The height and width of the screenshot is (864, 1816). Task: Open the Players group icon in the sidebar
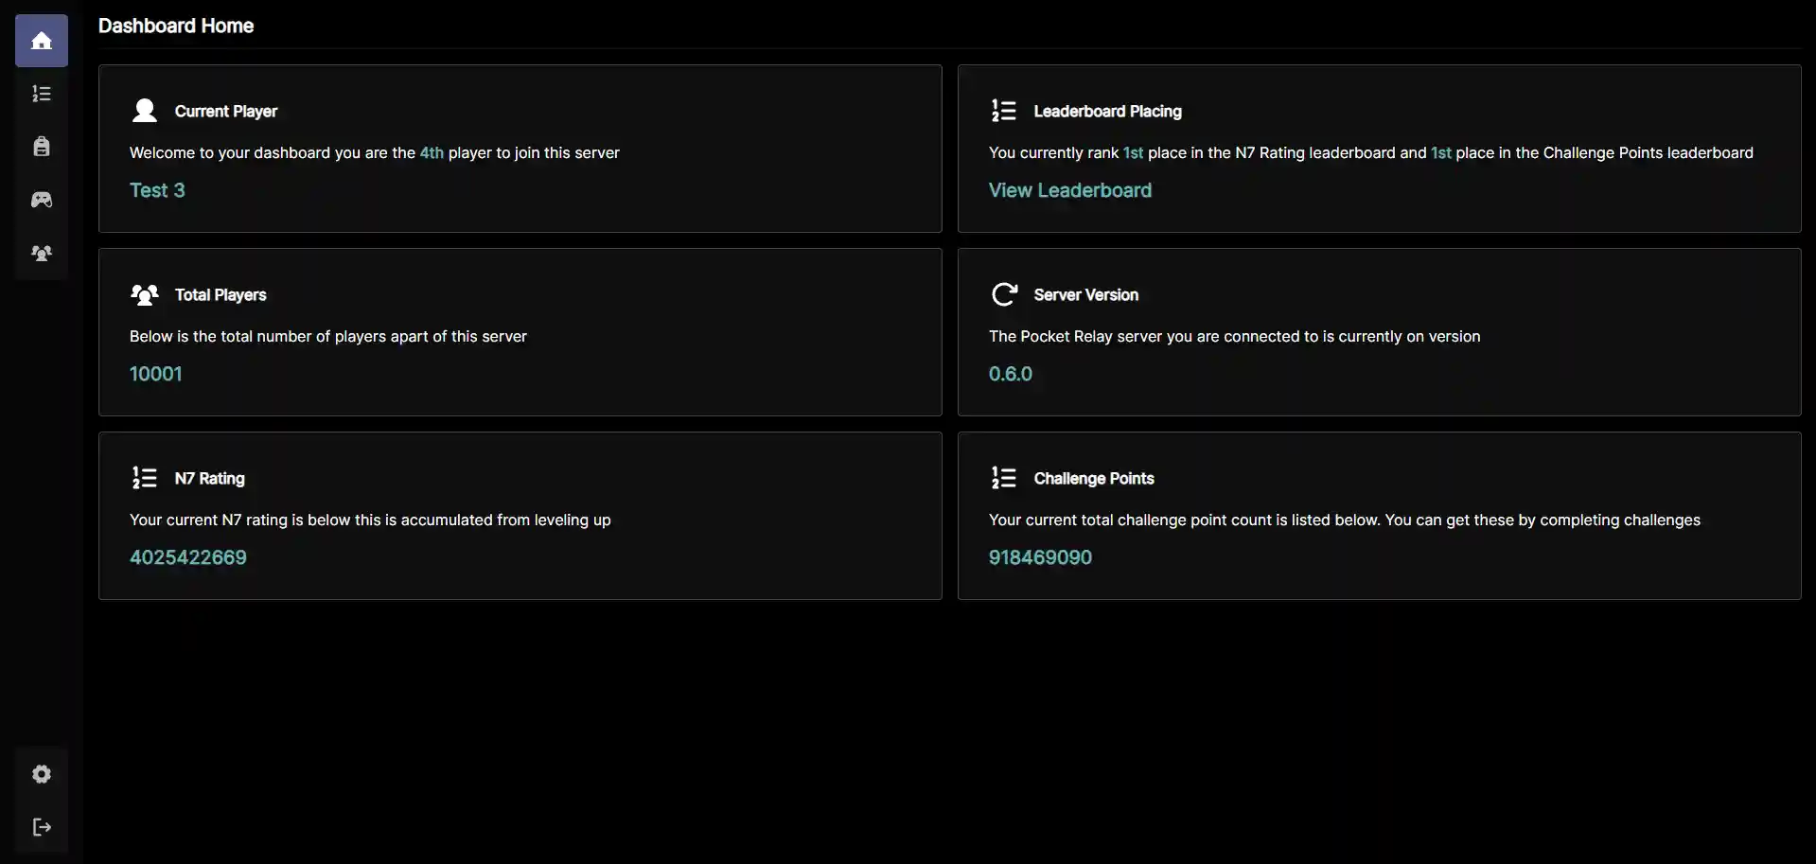pyautogui.click(x=42, y=253)
